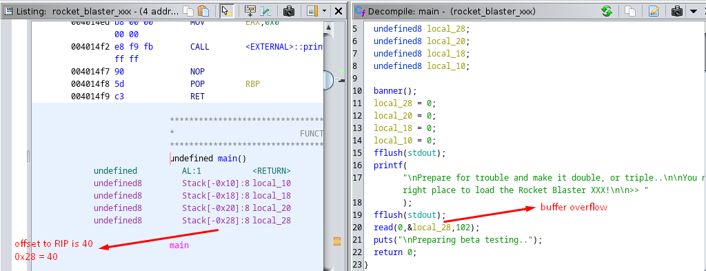
Task: Click fflush(stdout) on line 15
Action: click(x=410, y=152)
